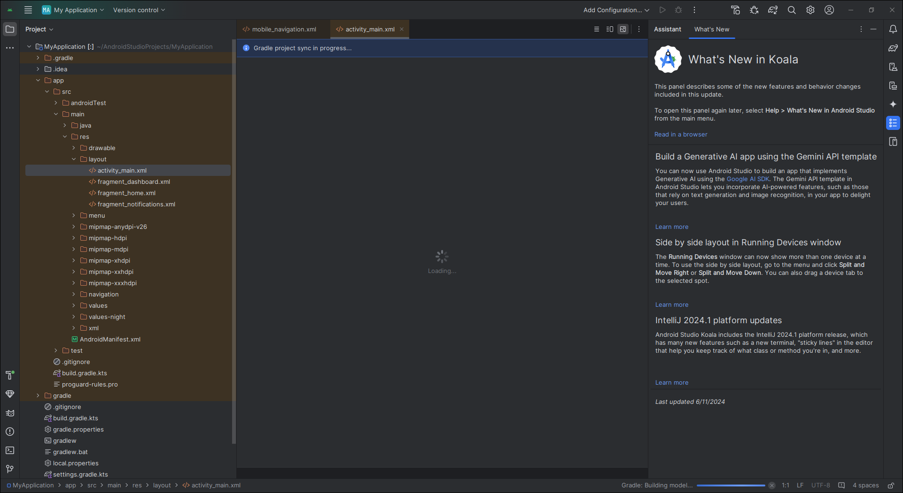Open the account profile icon
The width and height of the screenshot is (903, 493).
pos(829,10)
